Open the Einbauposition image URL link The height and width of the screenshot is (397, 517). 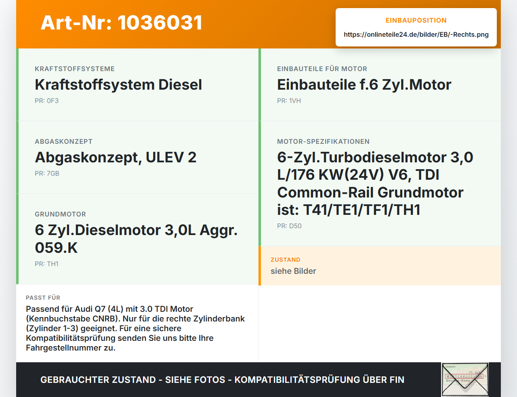[416, 34]
